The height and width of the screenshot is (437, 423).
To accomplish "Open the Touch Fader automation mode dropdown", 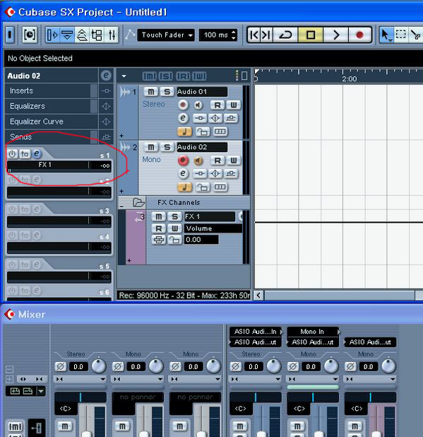I will 166,35.
